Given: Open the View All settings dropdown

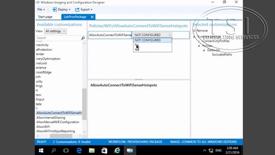Looking at the screenshot, I should (x=55, y=31).
